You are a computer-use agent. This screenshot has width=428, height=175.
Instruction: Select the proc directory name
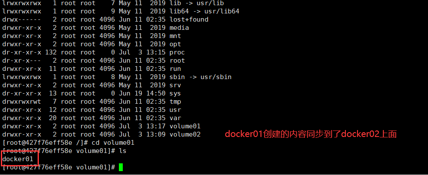[x=177, y=52]
